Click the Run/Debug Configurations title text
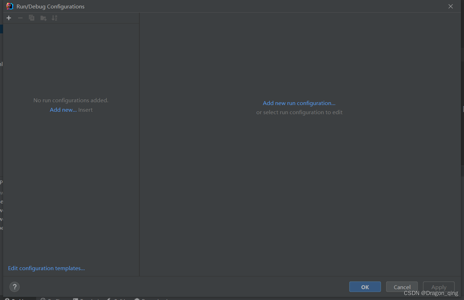This screenshot has height=300, width=464. coord(51,6)
